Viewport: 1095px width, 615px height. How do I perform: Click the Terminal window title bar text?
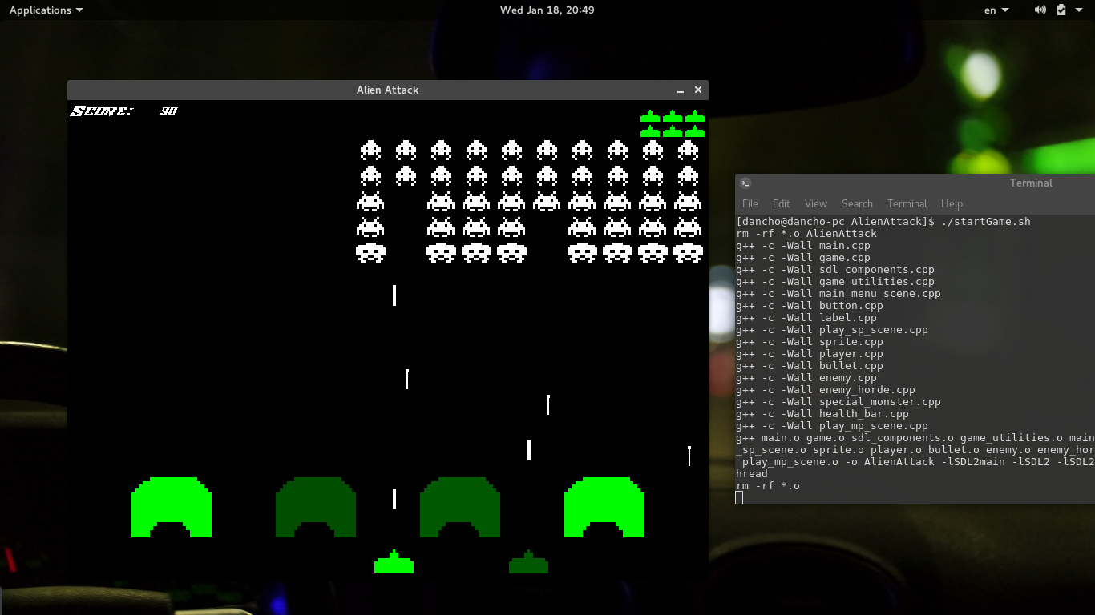point(1031,183)
